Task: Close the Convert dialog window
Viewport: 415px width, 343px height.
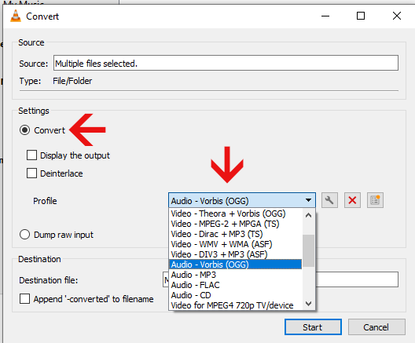Action: pos(397,16)
